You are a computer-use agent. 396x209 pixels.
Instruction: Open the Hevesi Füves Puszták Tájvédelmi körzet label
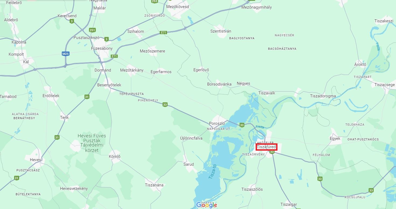click(92, 143)
